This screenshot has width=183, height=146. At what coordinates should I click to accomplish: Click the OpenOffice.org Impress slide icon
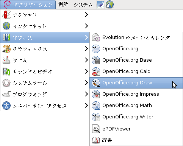(96, 94)
